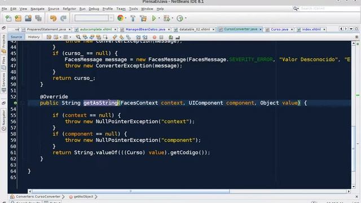Open Run Project dropdown arrow
Viewport: 361px width, 203px height.
click(x=159, y=18)
